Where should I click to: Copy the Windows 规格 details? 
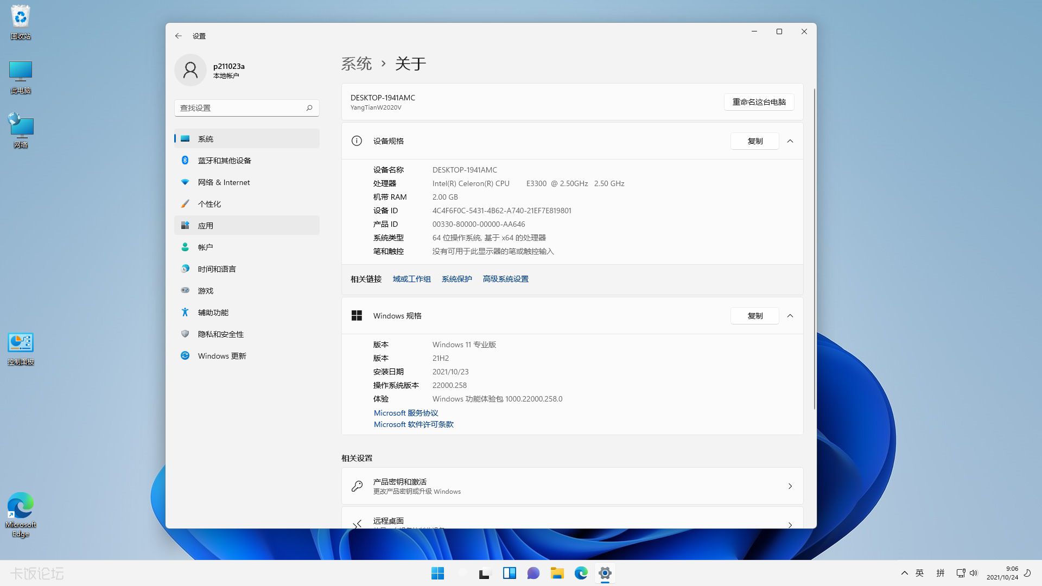755,316
